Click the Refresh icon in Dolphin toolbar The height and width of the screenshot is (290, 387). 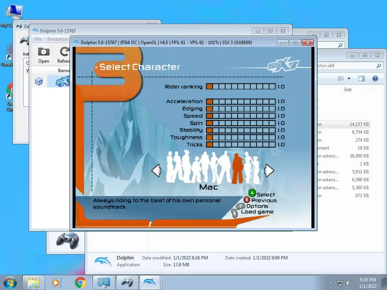[x=65, y=52]
